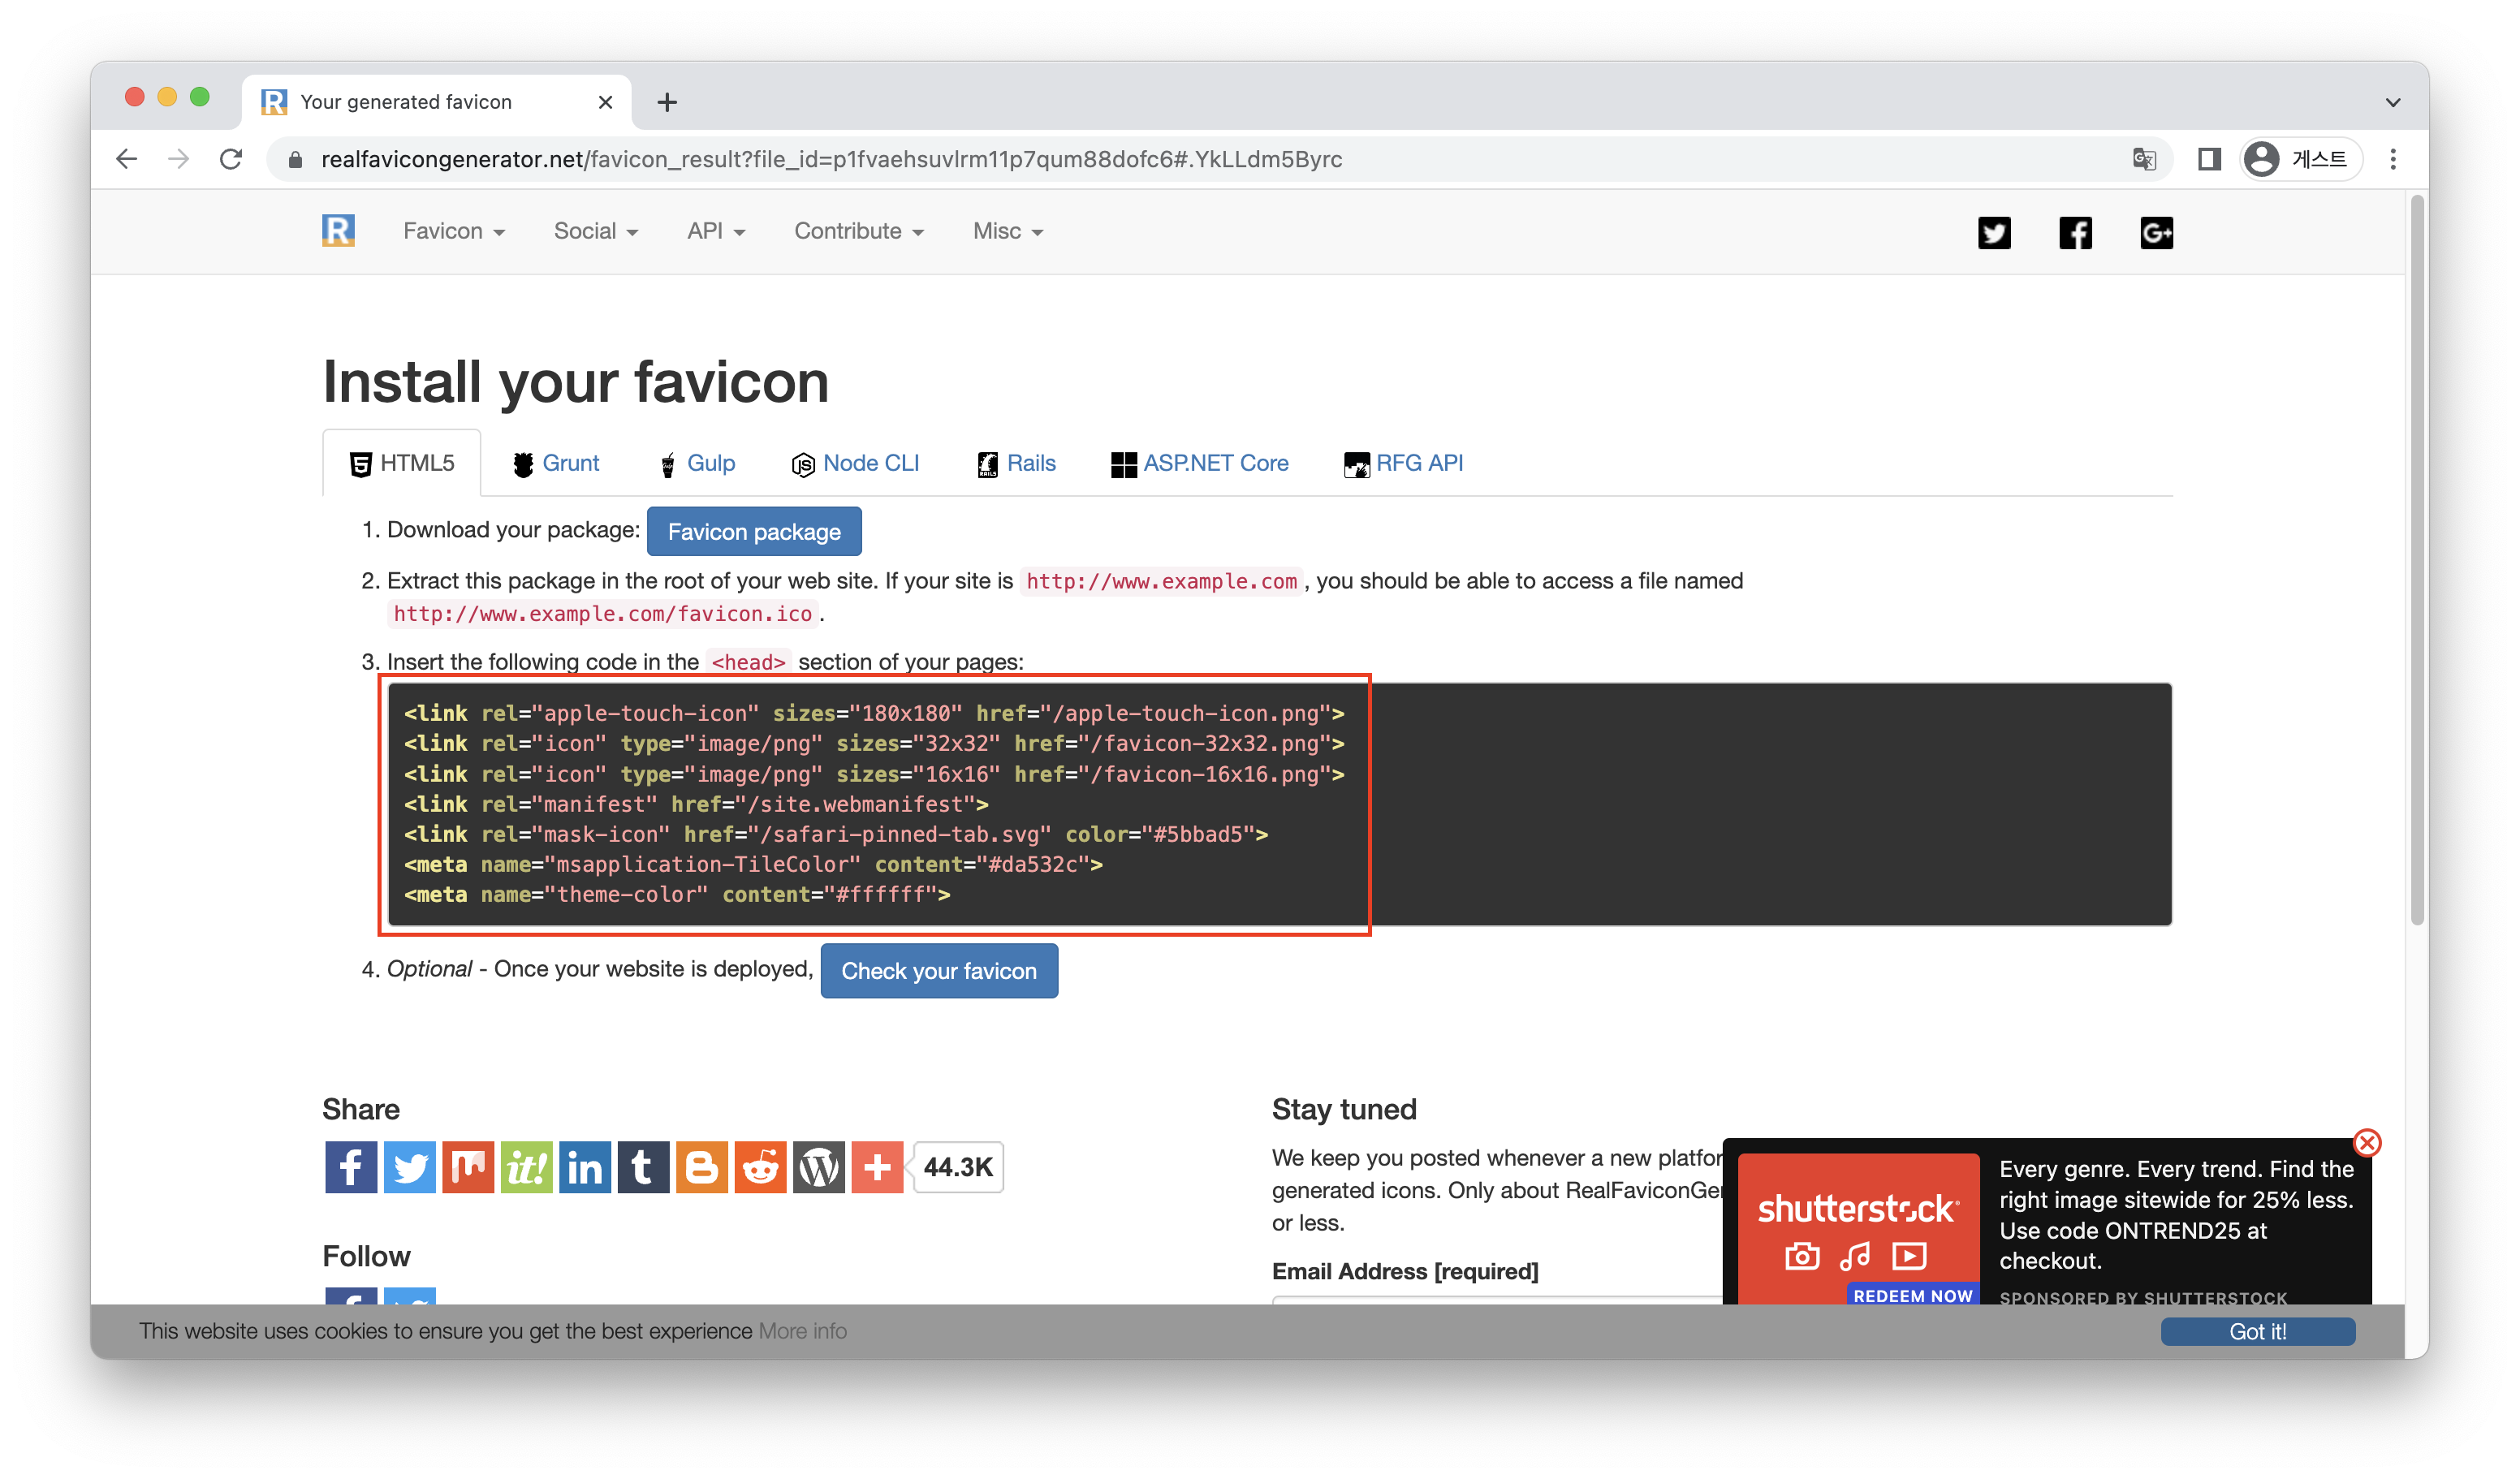Screen dimensions: 2520x1479
Task: Switch to the Rails tab
Action: coord(1016,463)
